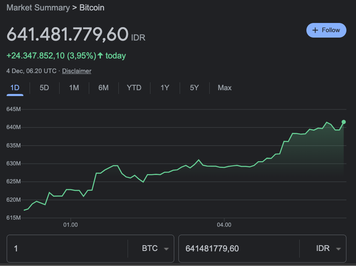Click the BTC amount input field

pos(67,248)
